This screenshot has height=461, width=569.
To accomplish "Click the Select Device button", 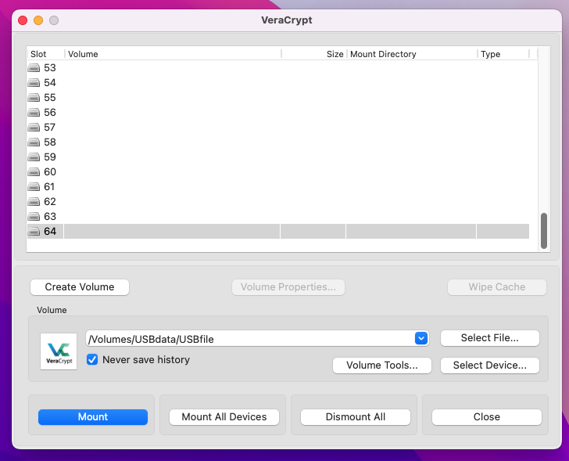I will (489, 365).
